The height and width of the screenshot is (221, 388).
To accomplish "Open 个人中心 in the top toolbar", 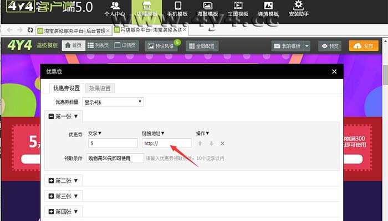I will click(115, 9).
